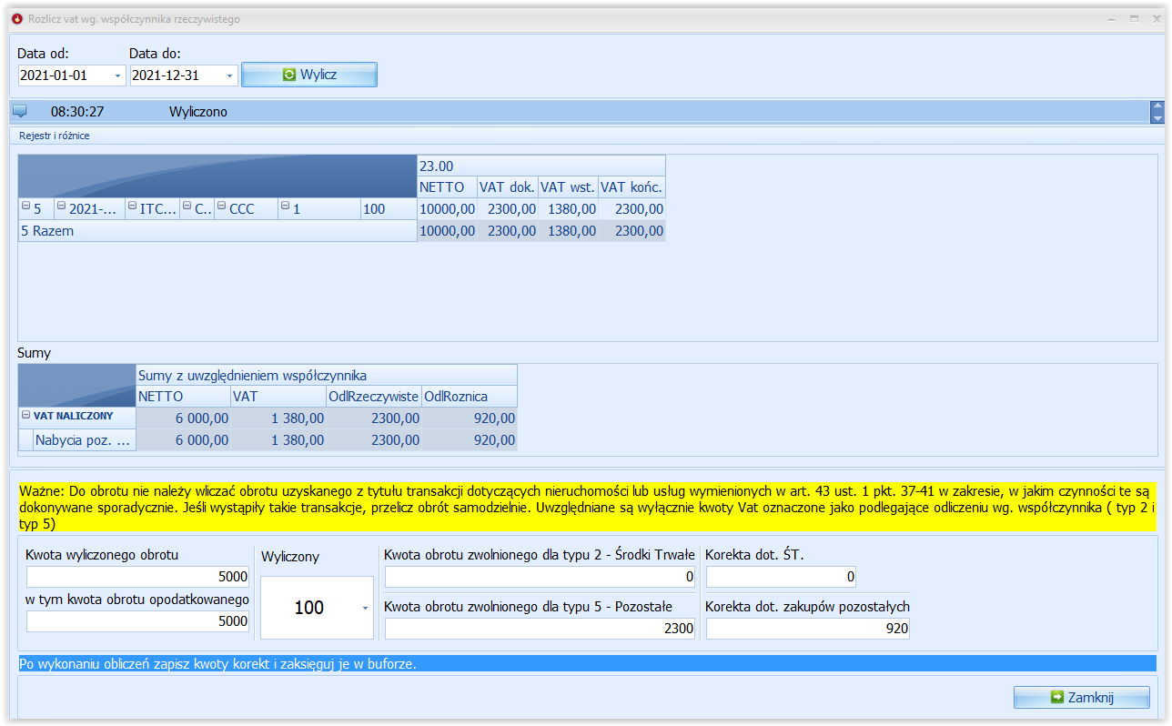Open the Rejestr i różnice tab
This screenshot has width=1172, height=726.
coord(55,136)
